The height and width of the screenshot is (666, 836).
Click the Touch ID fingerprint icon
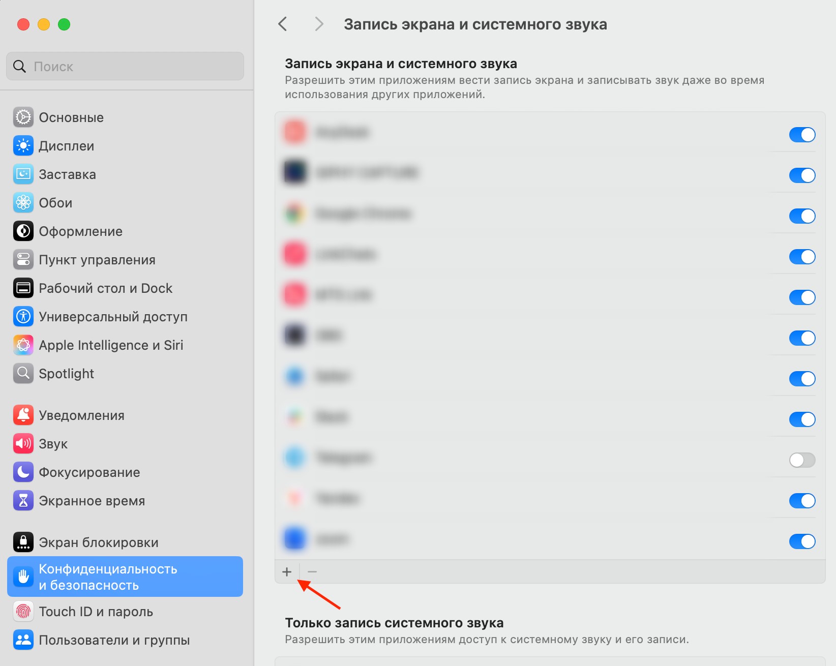tap(23, 612)
